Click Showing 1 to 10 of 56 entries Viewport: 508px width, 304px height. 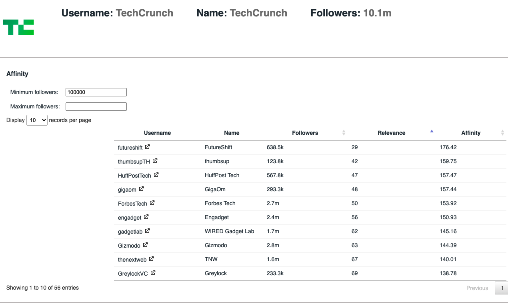click(42, 288)
